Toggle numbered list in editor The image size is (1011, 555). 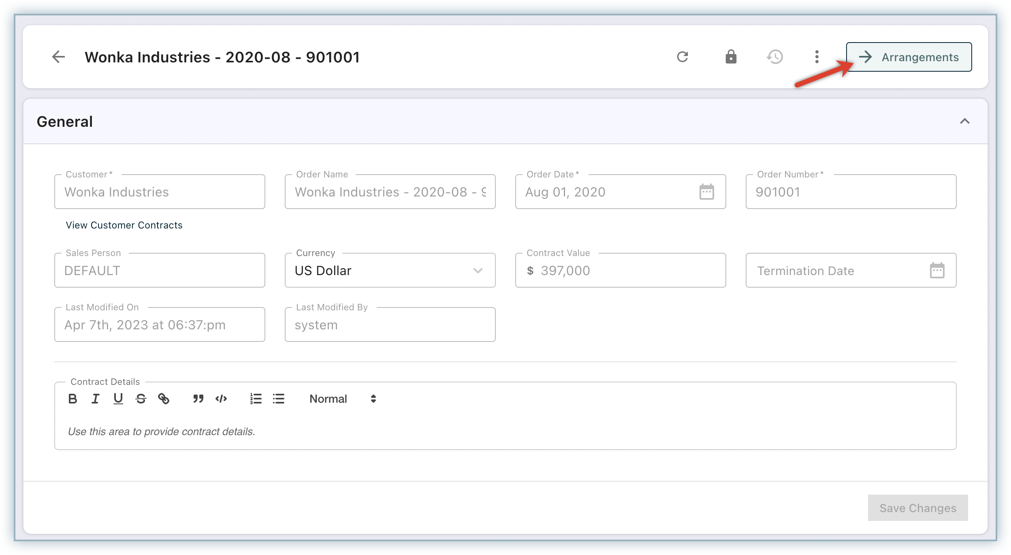(256, 399)
